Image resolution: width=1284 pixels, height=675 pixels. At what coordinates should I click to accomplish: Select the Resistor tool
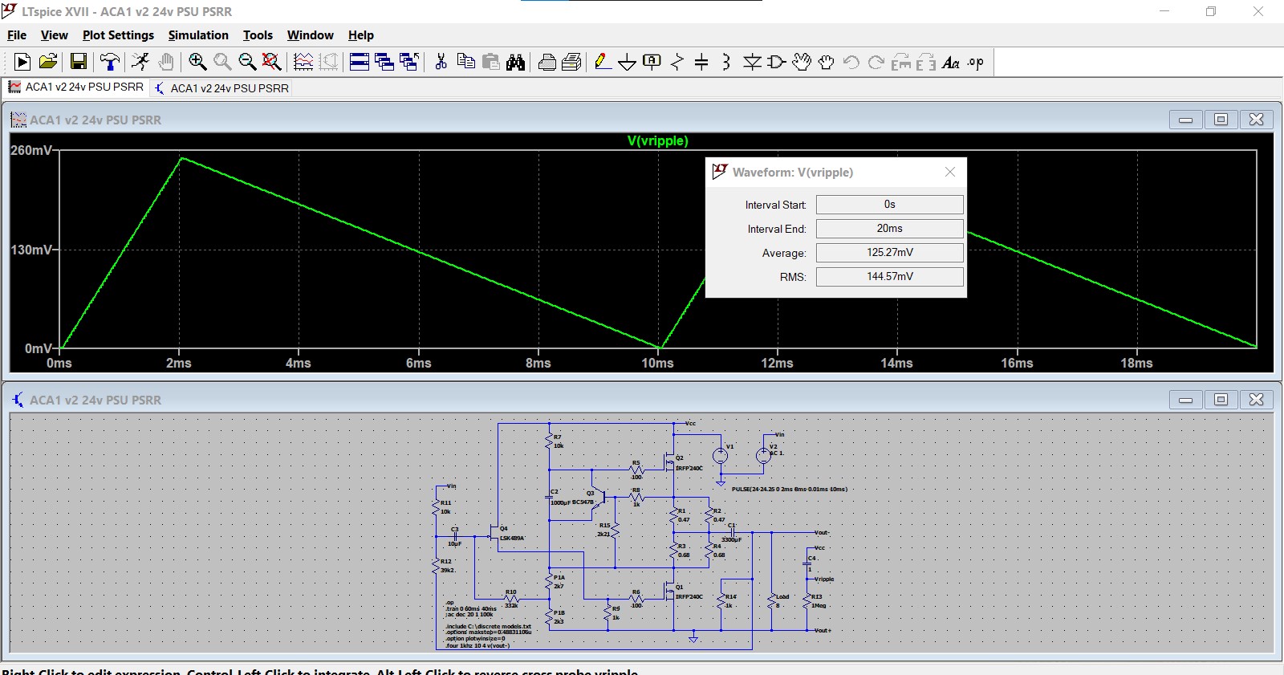(677, 62)
